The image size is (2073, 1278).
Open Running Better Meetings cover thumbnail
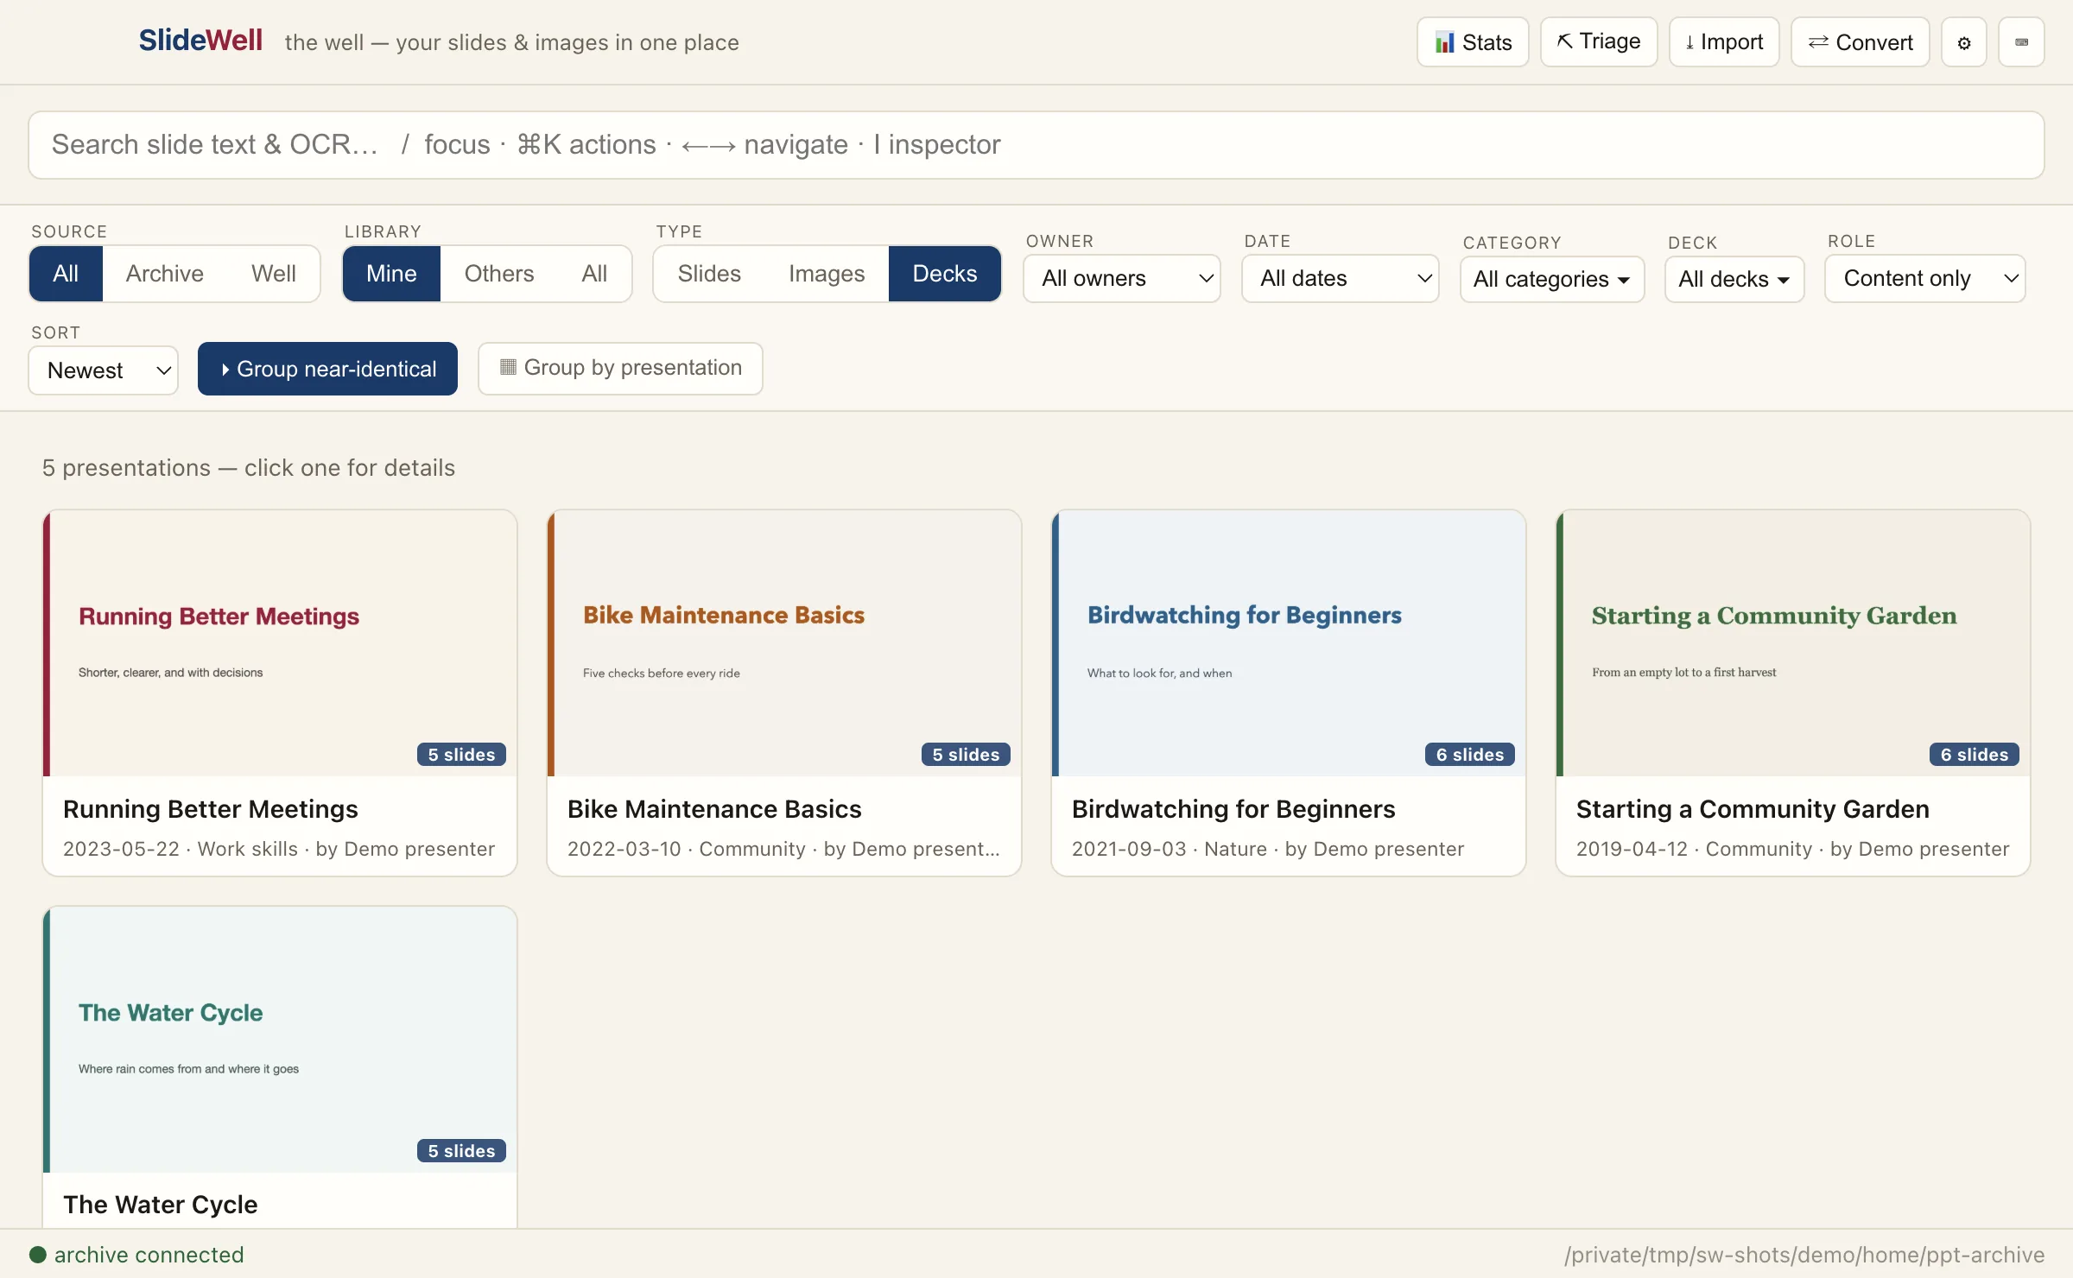point(280,643)
